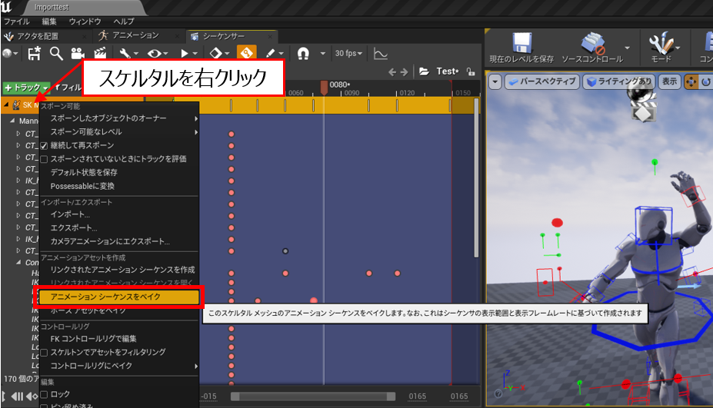The width and height of the screenshot is (713, 408).
Task: Switch to the 'アクタを配置' tab
Action: click(x=38, y=36)
